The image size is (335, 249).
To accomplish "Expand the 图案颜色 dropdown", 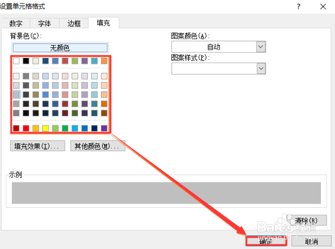I will click(x=261, y=47).
